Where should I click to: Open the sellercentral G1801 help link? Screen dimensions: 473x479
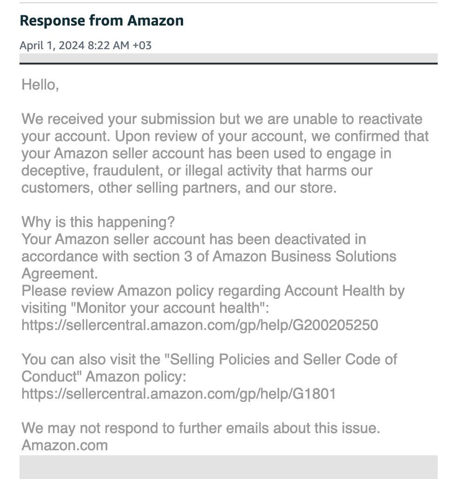coord(178,394)
